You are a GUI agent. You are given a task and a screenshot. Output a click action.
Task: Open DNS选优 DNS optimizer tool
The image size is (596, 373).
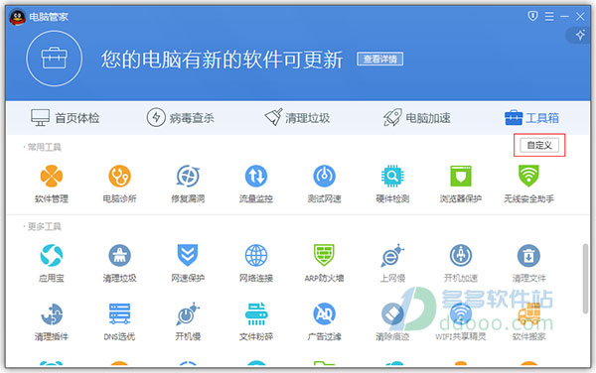pyautogui.click(x=119, y=321)
